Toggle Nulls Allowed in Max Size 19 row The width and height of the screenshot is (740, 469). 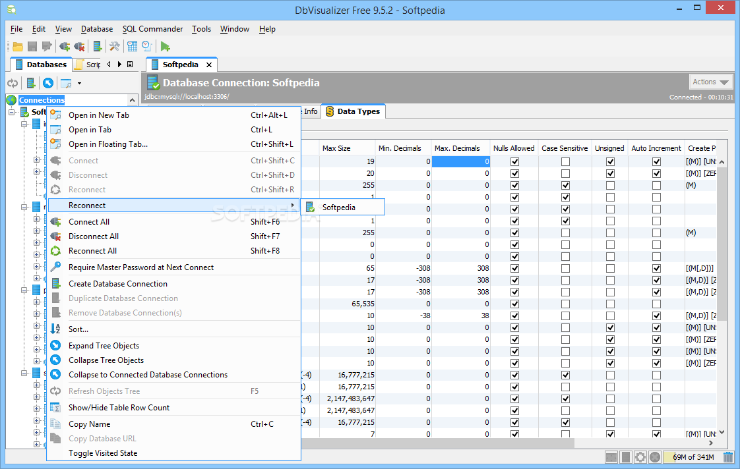[x=515, y=161]
